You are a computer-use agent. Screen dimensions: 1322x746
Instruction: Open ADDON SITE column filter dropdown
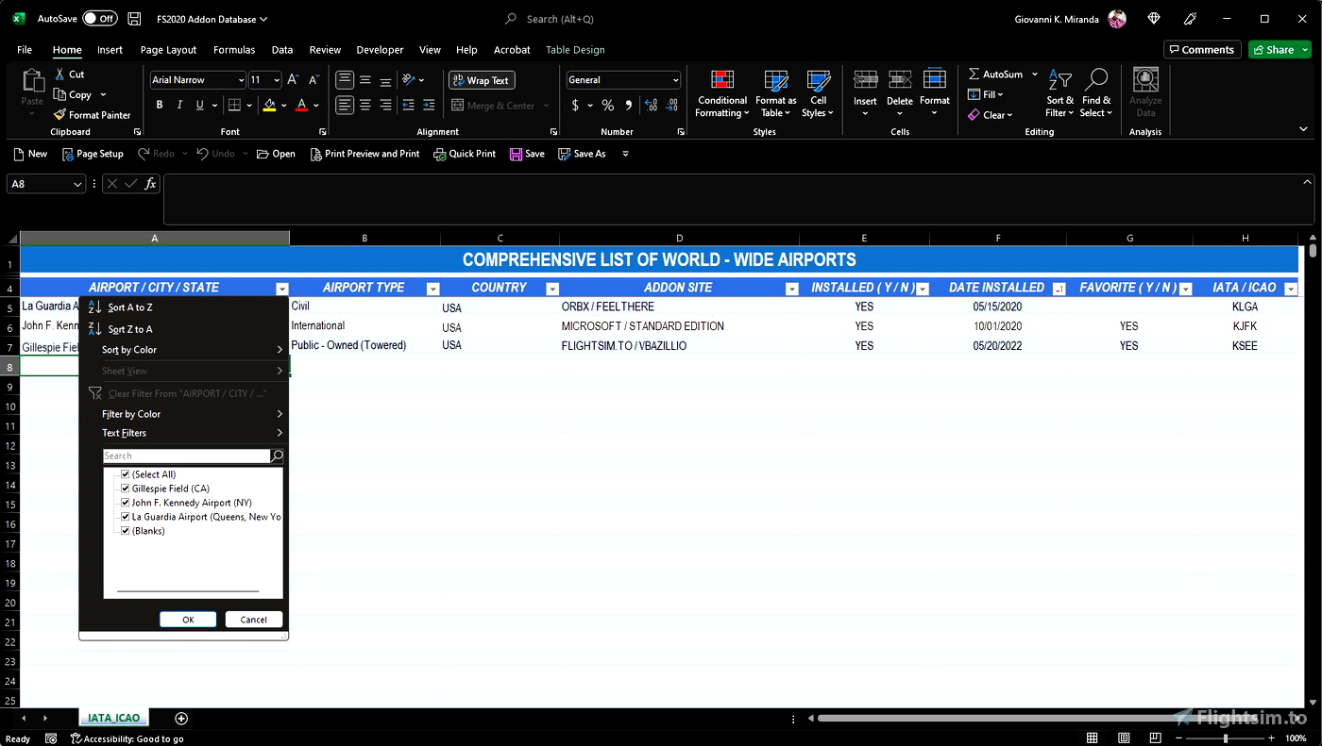click(x=791, y=290)
